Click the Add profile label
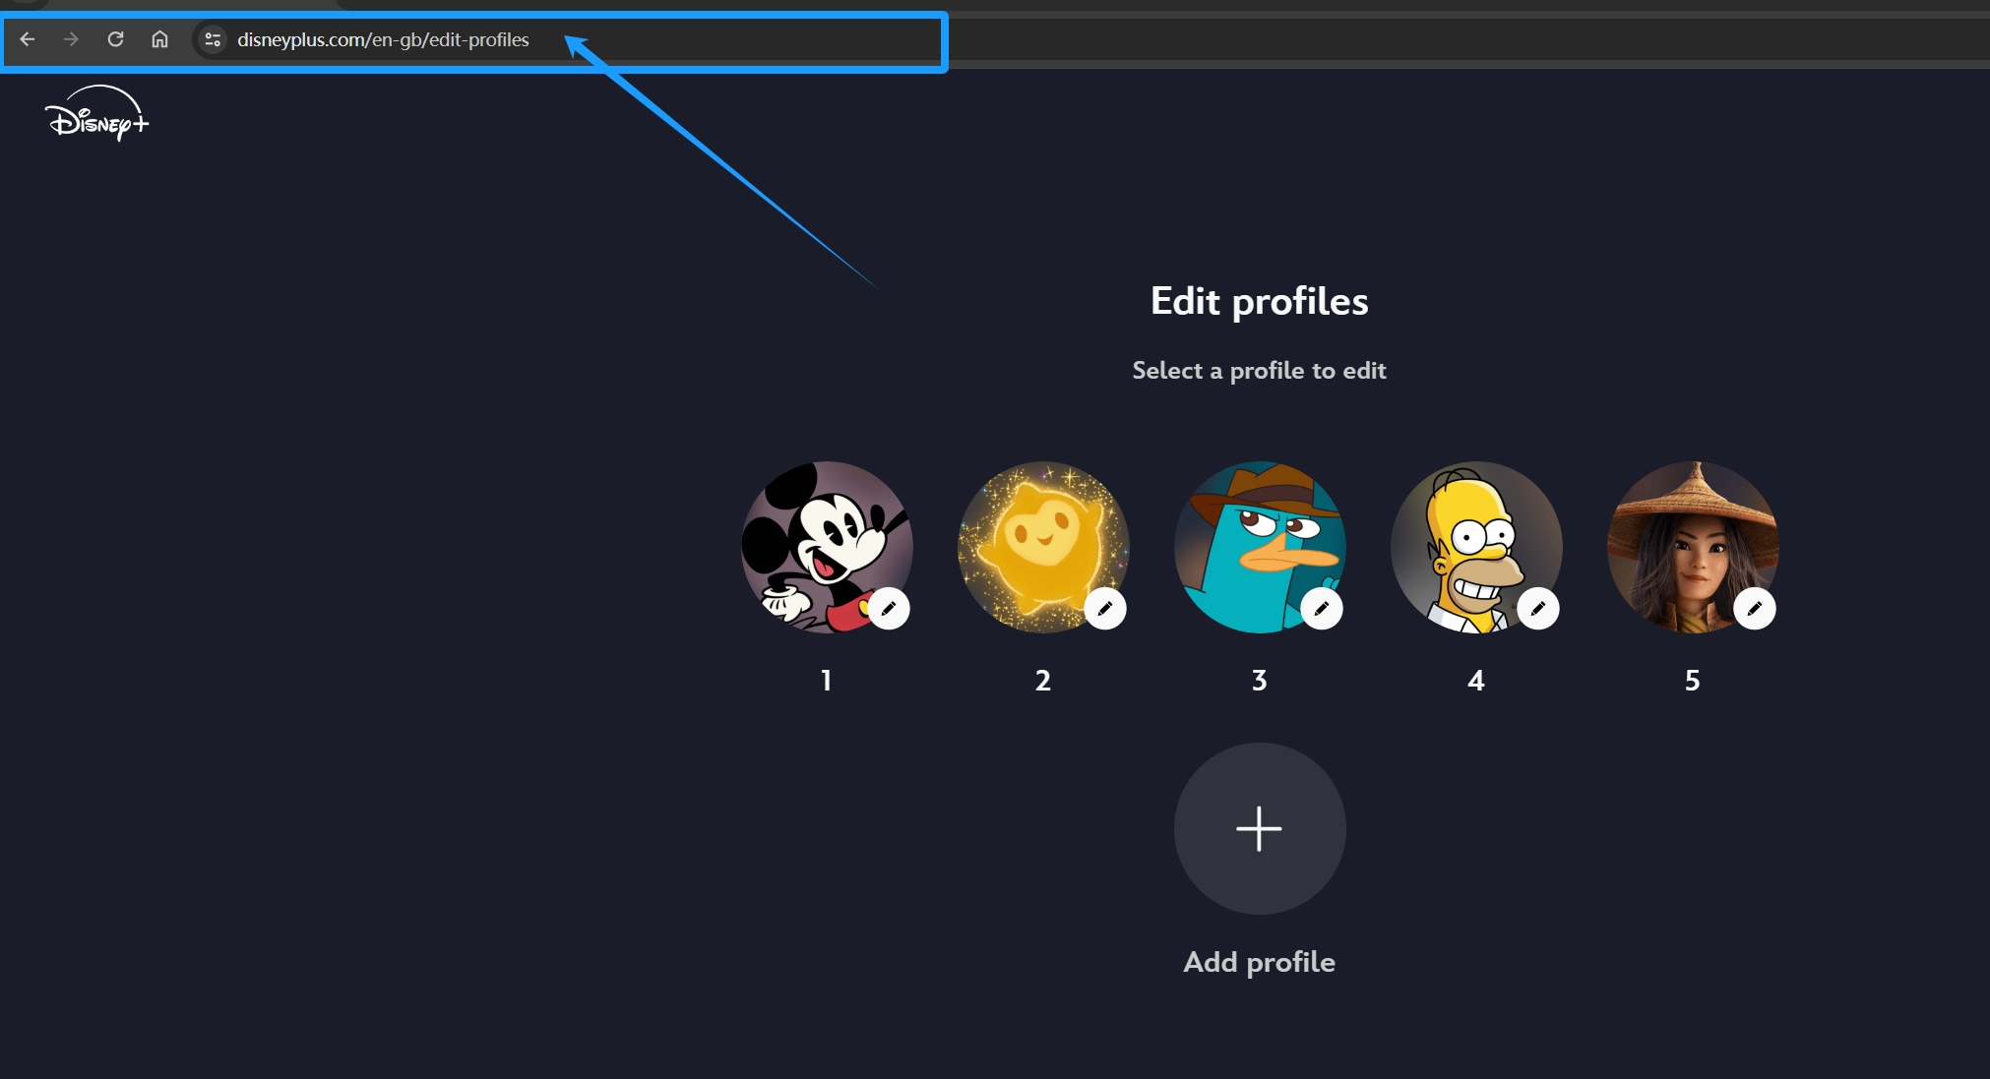 pos(1260,962)
